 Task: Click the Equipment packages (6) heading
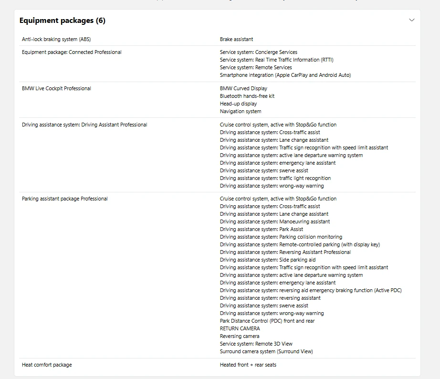click(63, 21)
